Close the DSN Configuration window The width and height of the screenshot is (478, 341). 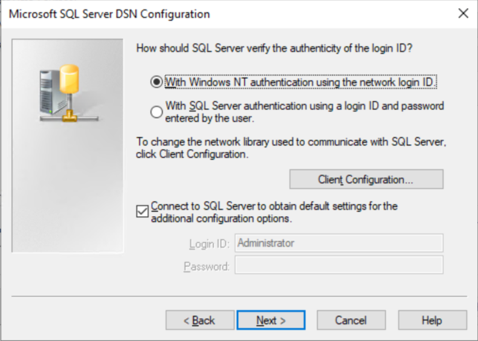pos(463,13)
